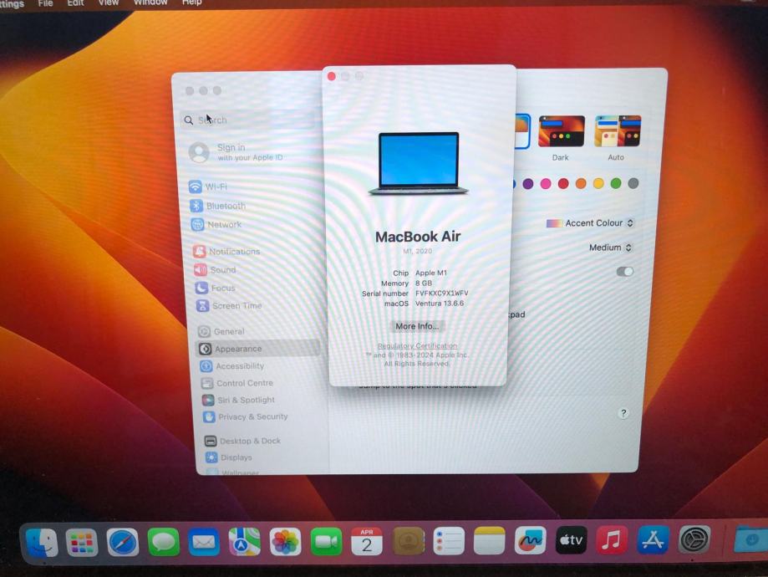Choose pink accent colour
The image size is (768, 577).
click(546, 184)
